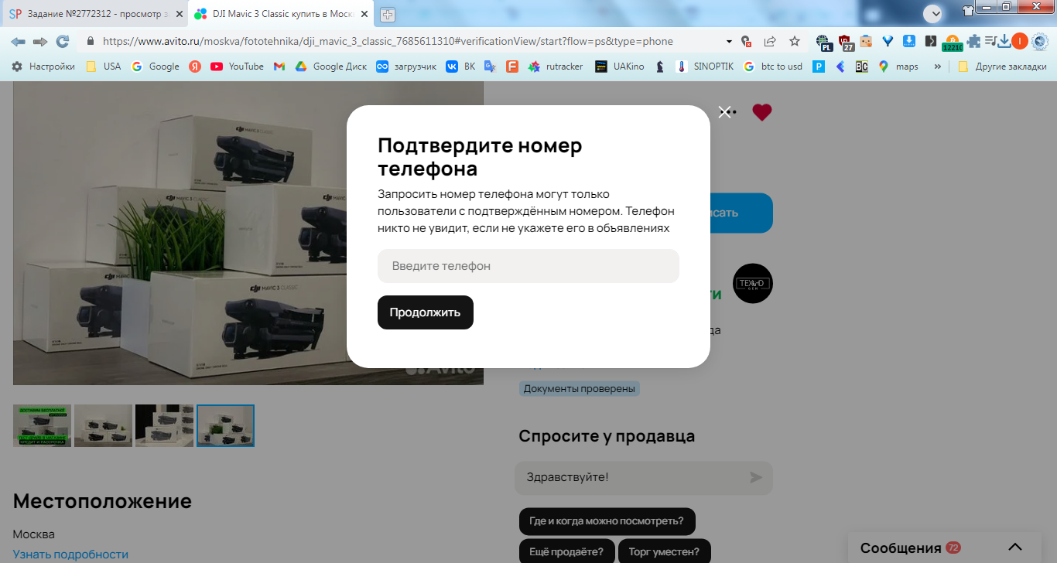
Task: Click the 'Введите телефон' phone input field
Action: tap(528, 266)
